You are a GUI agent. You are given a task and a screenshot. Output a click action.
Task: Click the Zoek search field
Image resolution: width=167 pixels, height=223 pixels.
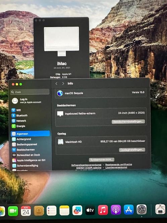[30, 92]
